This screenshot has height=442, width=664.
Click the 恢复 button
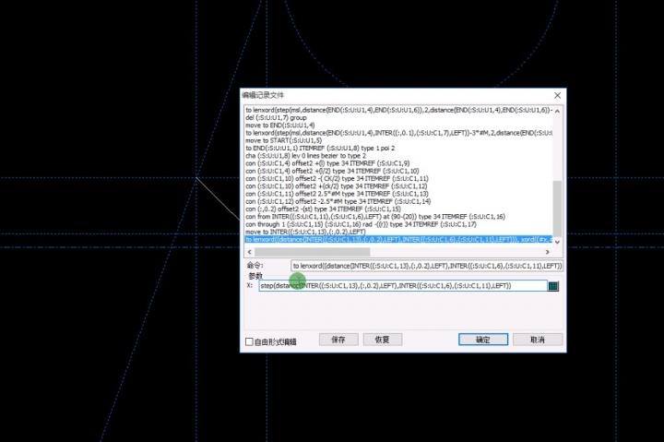tap(382, 340)
